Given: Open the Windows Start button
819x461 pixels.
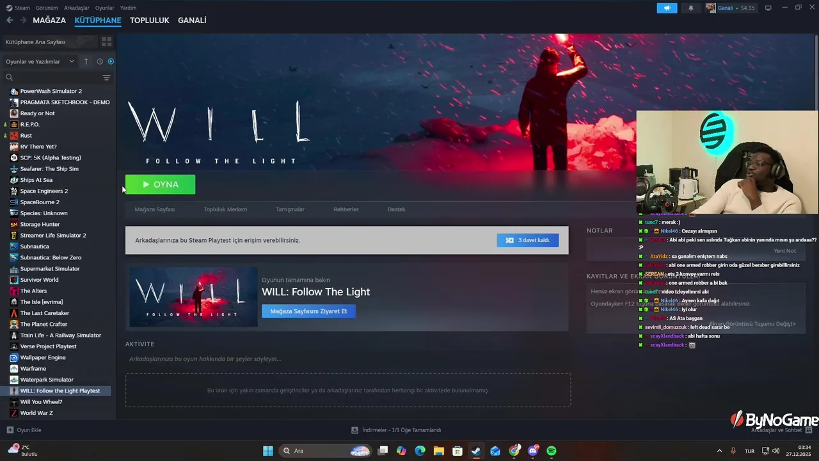Looking at the screenshot, I should coord(268,451).
